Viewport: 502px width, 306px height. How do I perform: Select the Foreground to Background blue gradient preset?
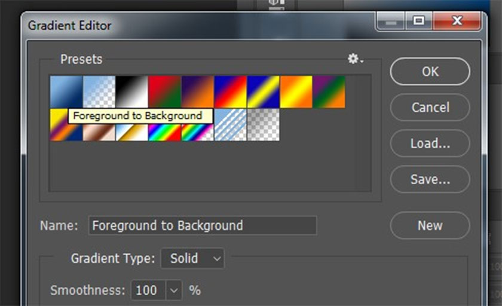pos(66,91)
